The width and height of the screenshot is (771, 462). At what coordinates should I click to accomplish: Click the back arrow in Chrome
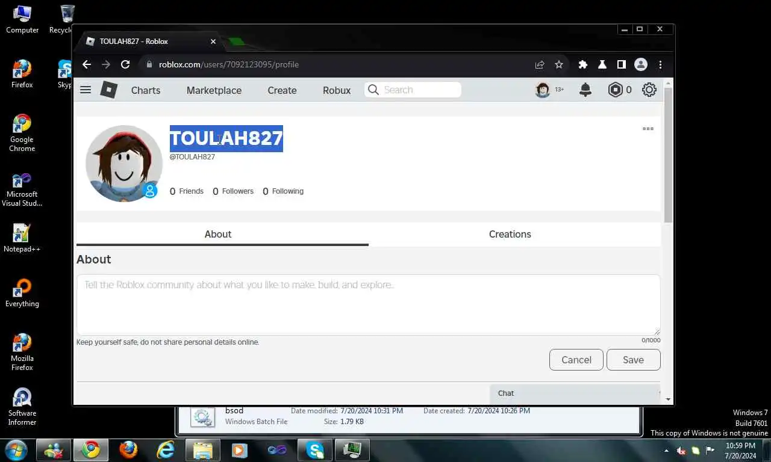[87, 64]
